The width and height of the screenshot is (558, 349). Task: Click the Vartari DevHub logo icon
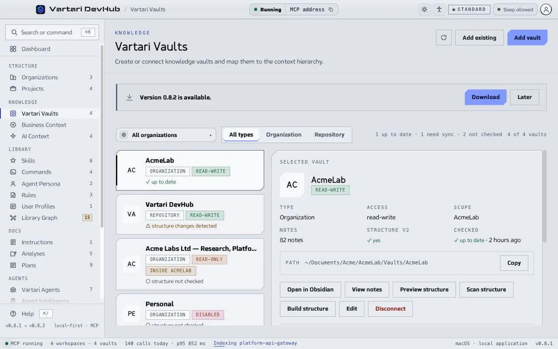(41, 9)
